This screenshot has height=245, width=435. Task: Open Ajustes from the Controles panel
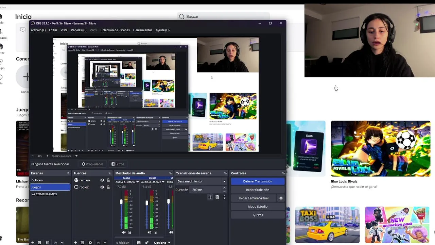point(258,215)
